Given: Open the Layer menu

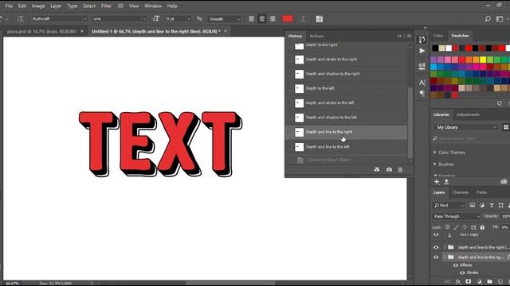Looking at the screenshot, I should tap(56, 6).
